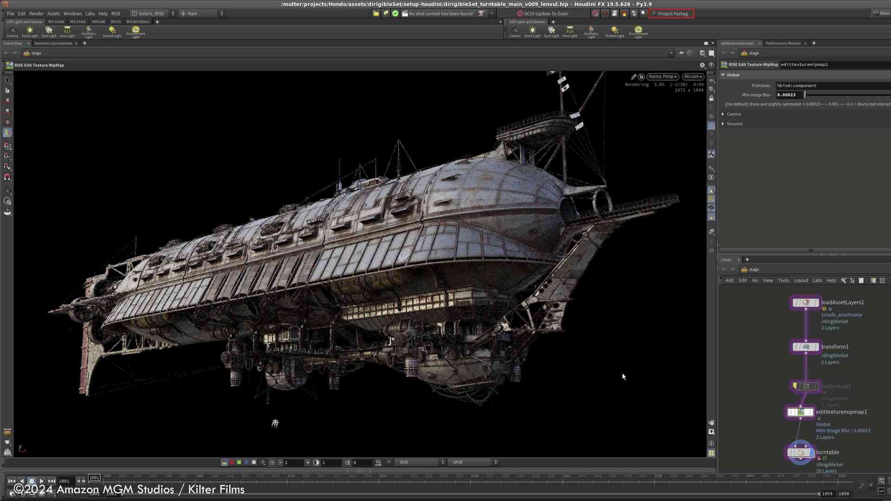Screen dimensions: 891x501
Task: Add a Distant Light from the shelf
Action: coord(112,30)
